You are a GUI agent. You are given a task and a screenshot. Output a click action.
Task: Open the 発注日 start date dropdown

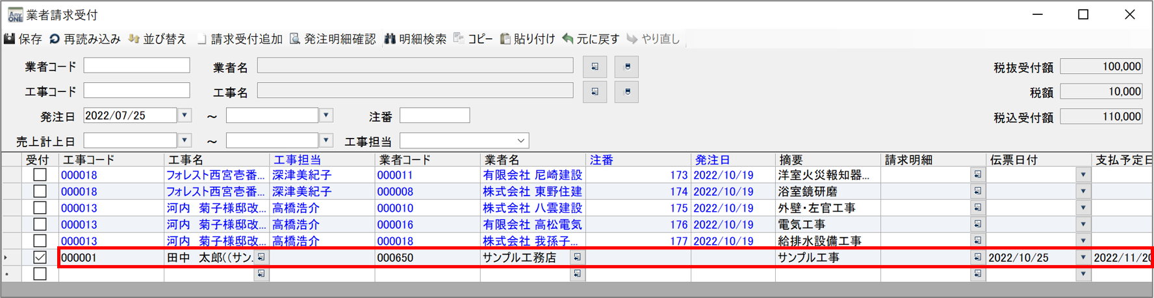point(185,116)
